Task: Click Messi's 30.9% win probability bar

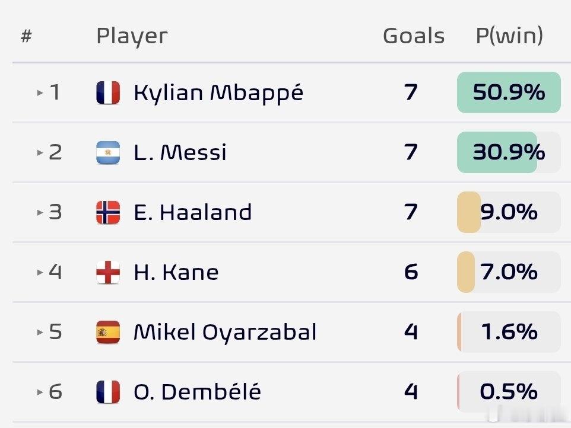Action: coord(509,152)
